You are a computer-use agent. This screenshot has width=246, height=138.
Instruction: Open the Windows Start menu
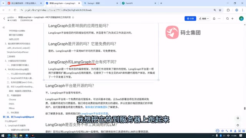coord(3,135)
